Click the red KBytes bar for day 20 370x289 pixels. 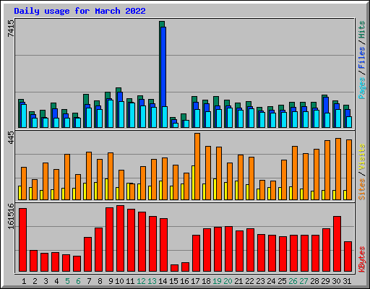click(x=228, y=249)
